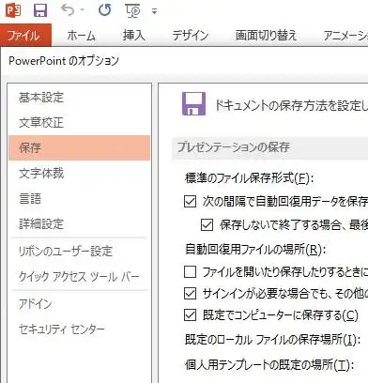Toggle 保存しないで終了する場合 checkbox
The image size is (368, 383).
click(x=207, y=225)
